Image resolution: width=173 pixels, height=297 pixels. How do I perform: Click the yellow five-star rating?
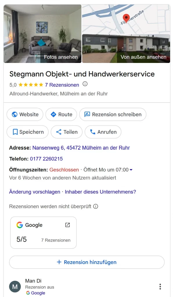click(31, 85)
